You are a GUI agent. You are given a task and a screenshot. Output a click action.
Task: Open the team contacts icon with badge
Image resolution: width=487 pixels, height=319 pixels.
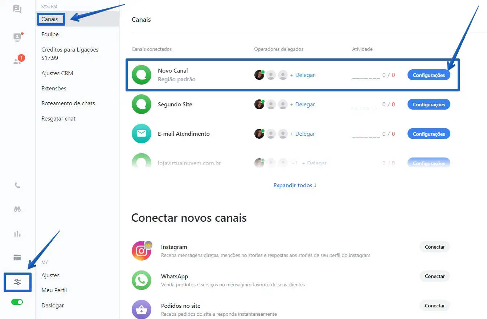click(x=17, y=61)
